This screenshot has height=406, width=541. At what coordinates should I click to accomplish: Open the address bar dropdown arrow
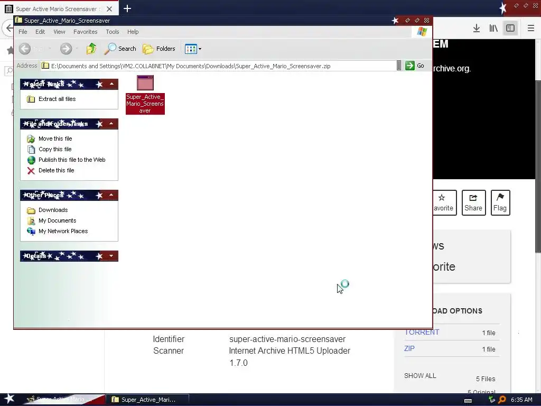click(x=399, y=66)
